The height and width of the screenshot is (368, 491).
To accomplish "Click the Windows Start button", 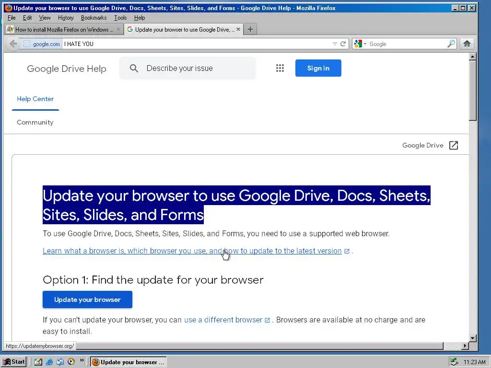I will click(x=13, y=362).
